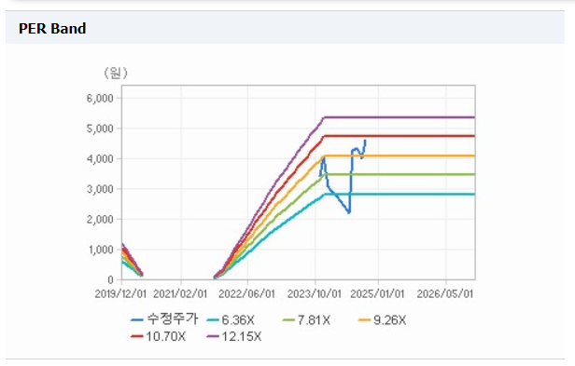
Task: Click the 2021/02/01 x-axis label
Action: pyautogui.click(x=180, y=294)
